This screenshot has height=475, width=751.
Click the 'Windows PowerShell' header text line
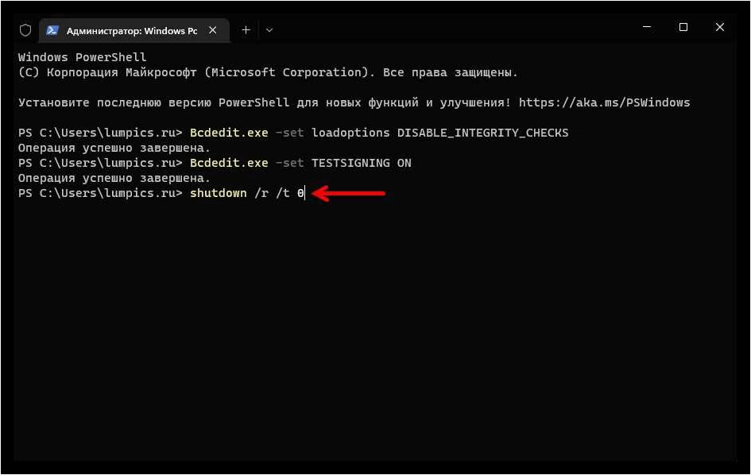[x=83, y=57]
